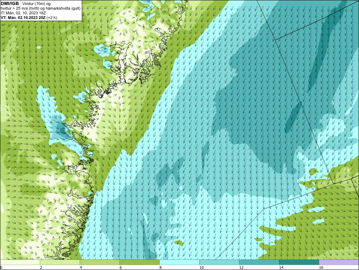Click the legend label '8'

[x=160, y=267]
